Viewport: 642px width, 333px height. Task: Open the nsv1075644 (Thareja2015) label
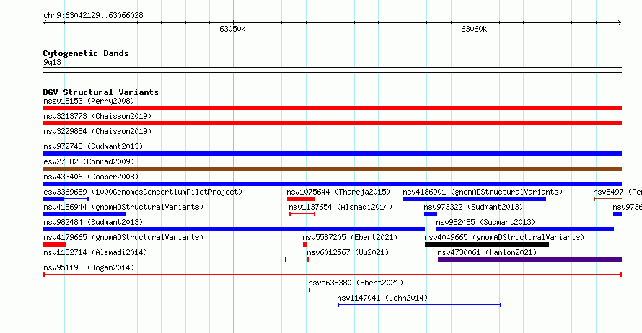pos(338,192)
